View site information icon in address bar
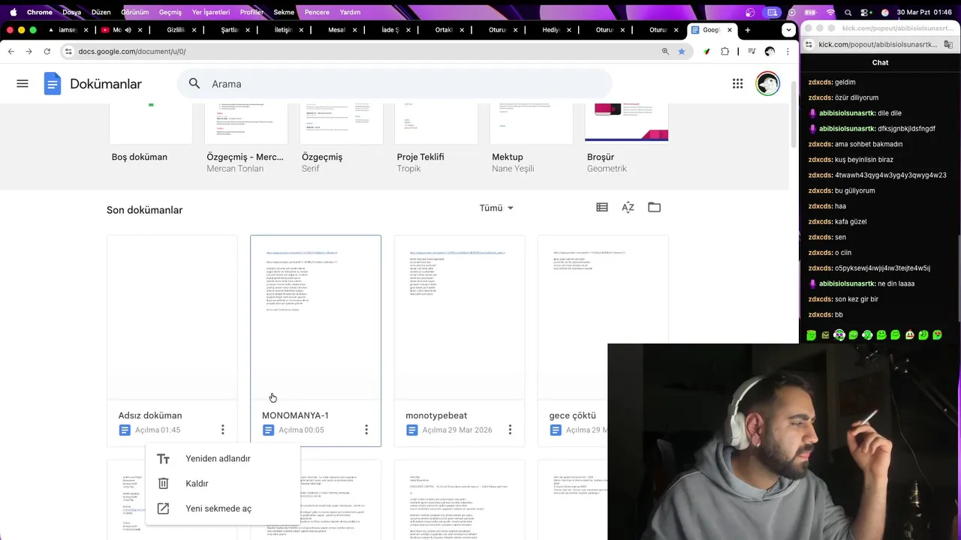The width and height of the screenshot is (961, 540). click(x=68, y=52)
